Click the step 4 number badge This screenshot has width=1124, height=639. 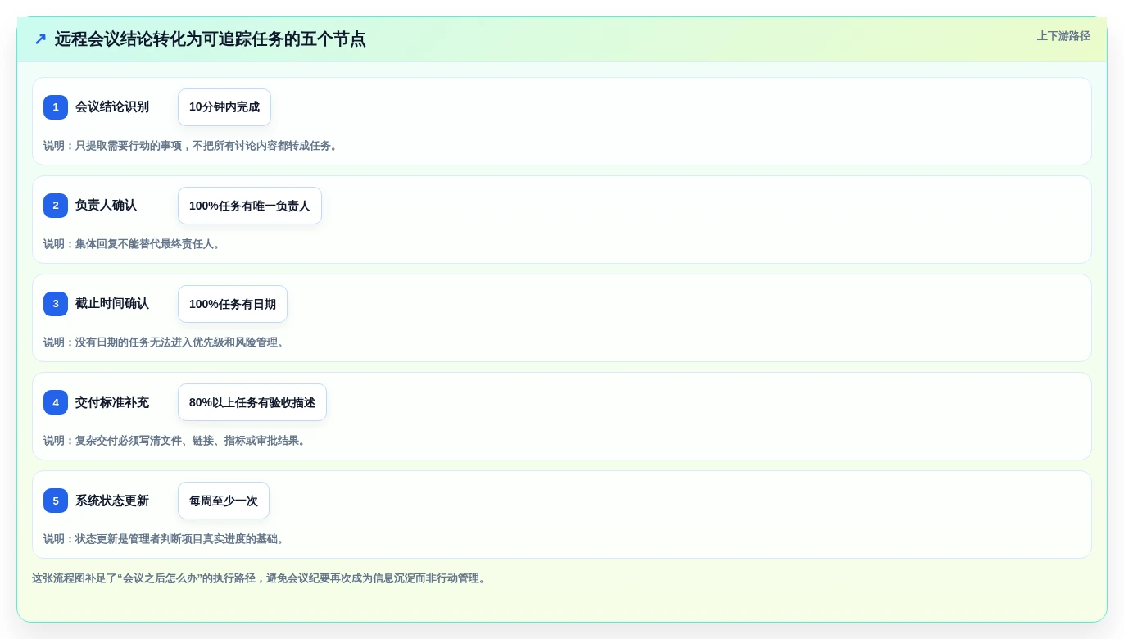[x=56, y=402]
